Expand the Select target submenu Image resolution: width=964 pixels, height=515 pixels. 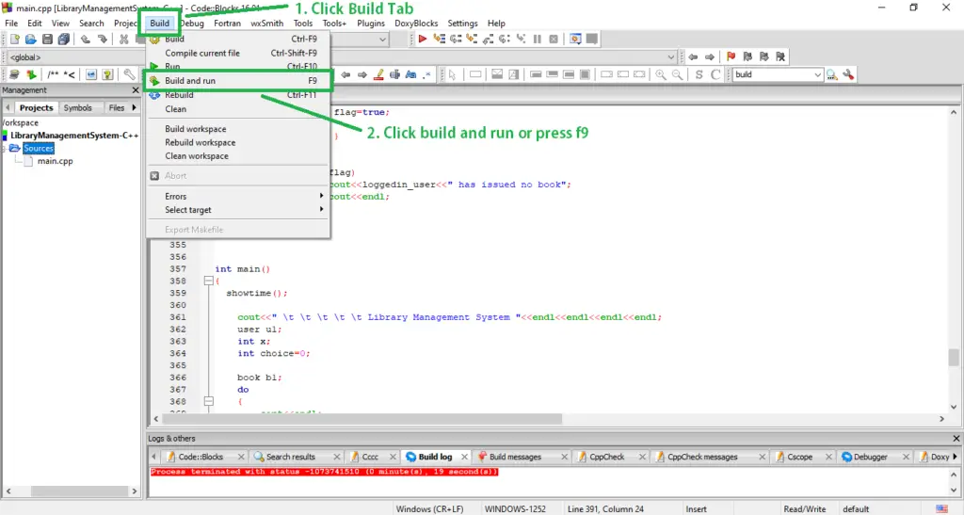pyautogui.click(x=238, y=210)
